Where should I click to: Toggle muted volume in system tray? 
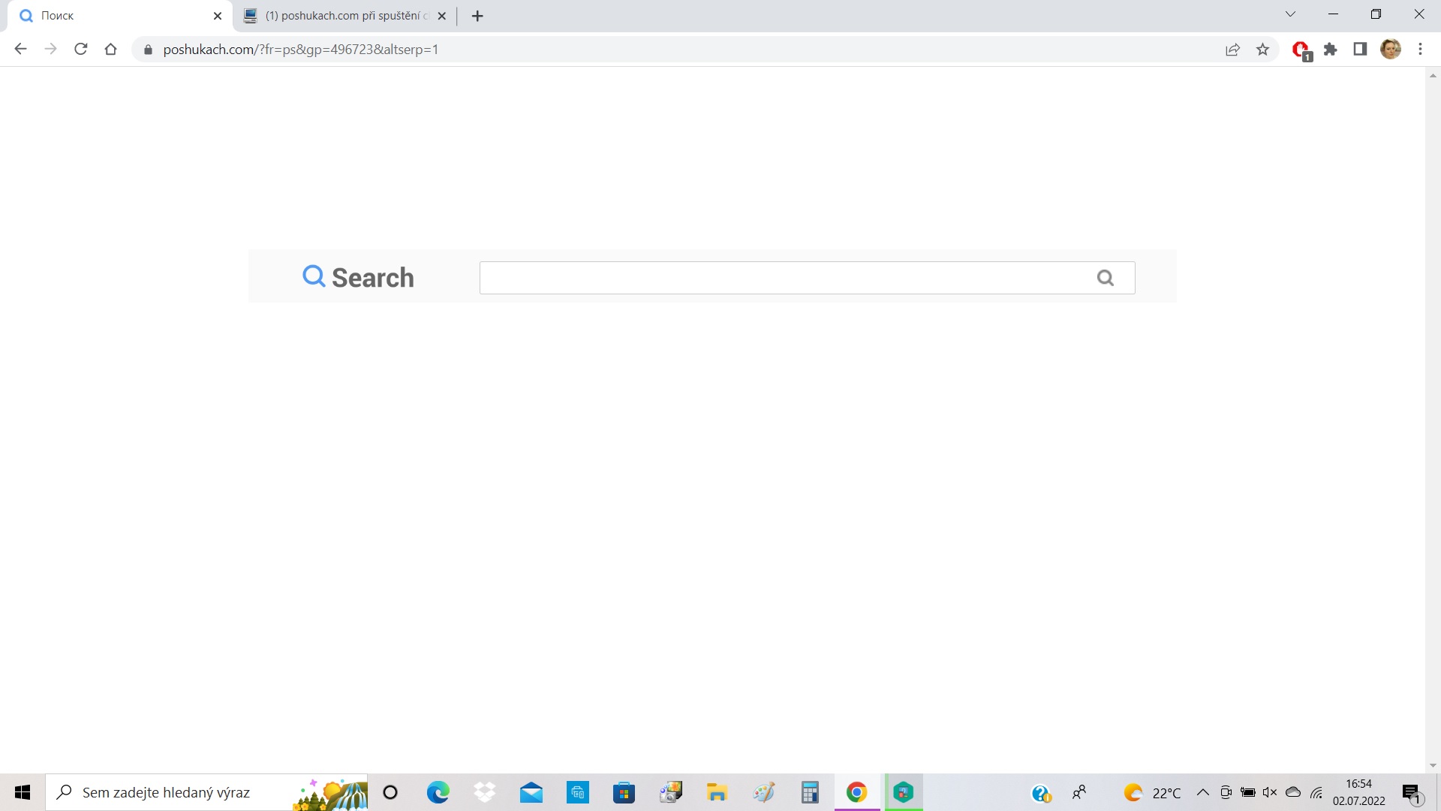[x=1270, y=792]
